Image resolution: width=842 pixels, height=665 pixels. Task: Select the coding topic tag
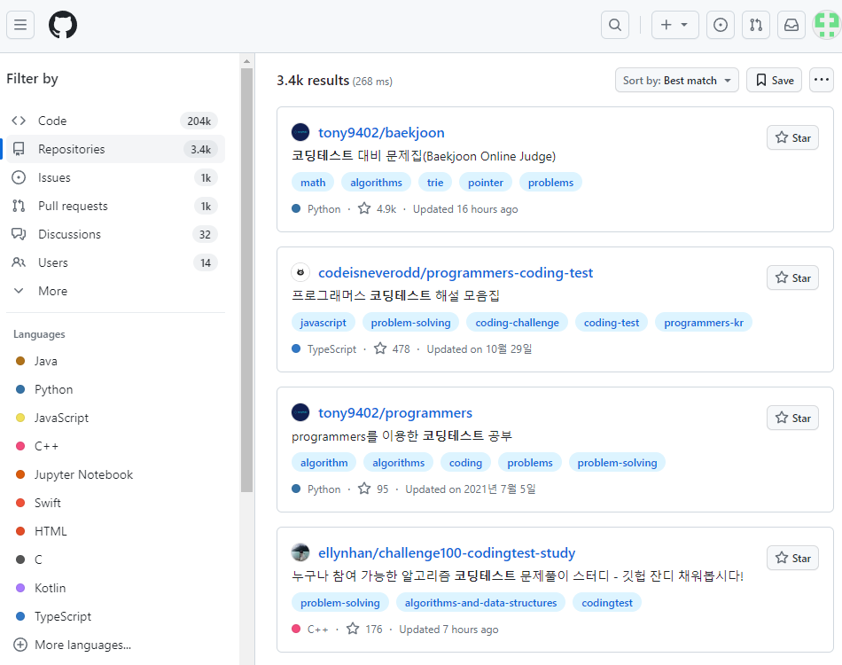465,463
